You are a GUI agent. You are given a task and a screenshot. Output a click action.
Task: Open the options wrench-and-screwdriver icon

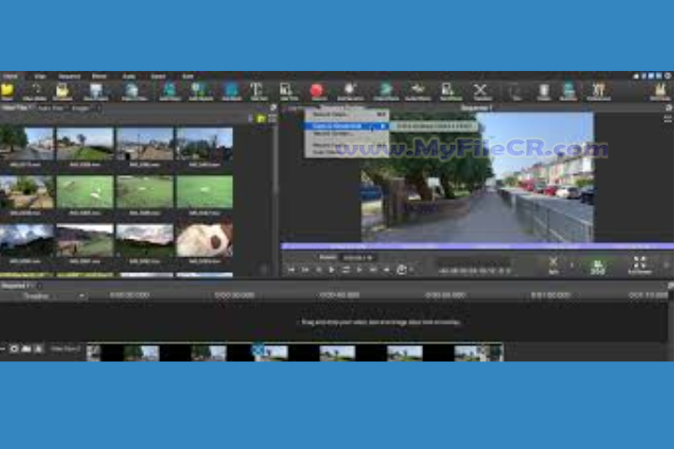(x=598, y=90)
